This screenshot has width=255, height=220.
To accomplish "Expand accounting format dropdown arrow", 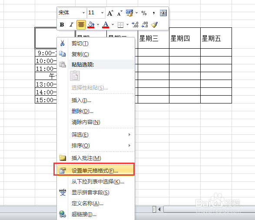I will click(x=136, y=13).
